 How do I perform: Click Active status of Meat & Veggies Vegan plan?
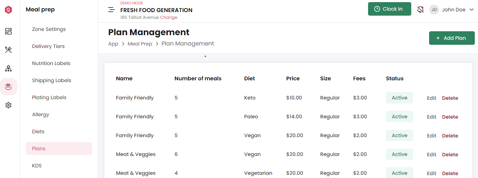coord(399,154)
